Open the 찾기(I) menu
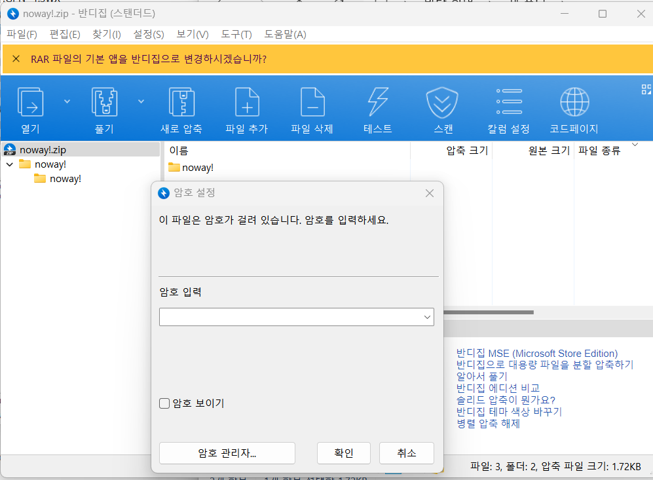The width and height of the screenshot is (653, 480). 107,35
